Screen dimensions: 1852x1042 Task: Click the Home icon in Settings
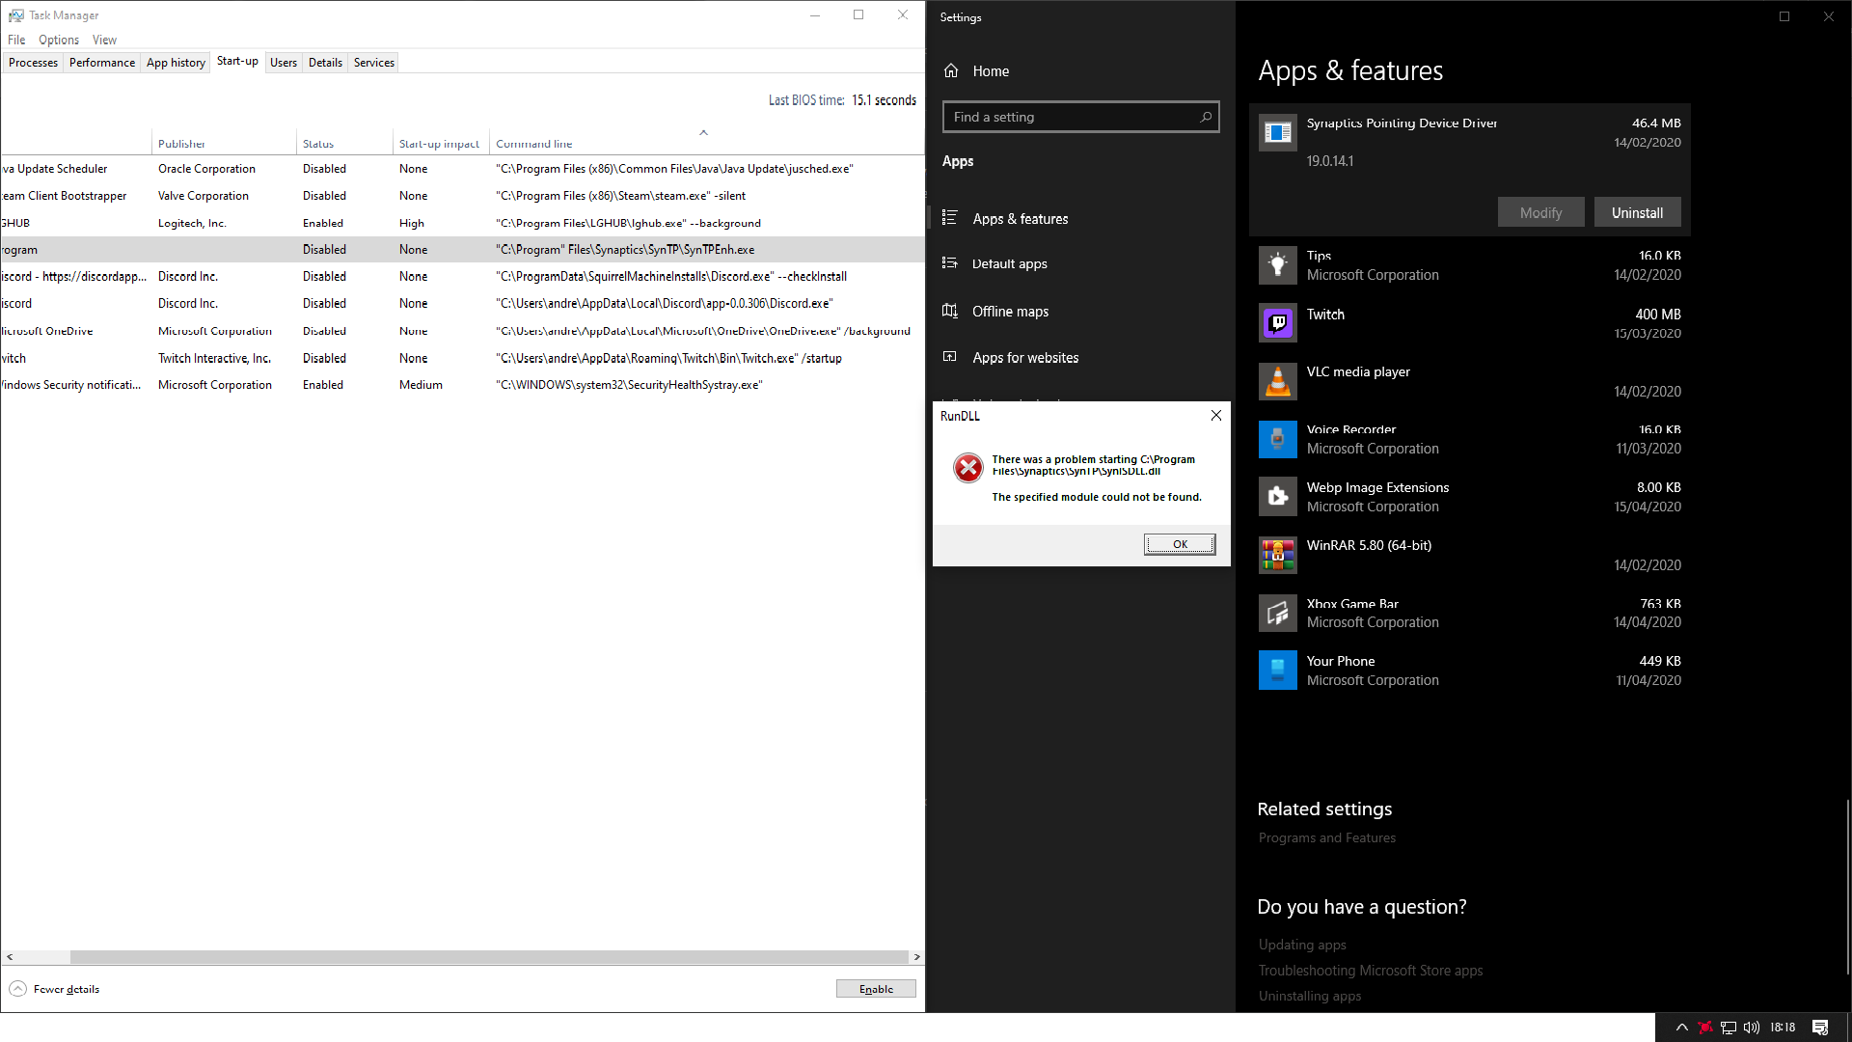951,70
